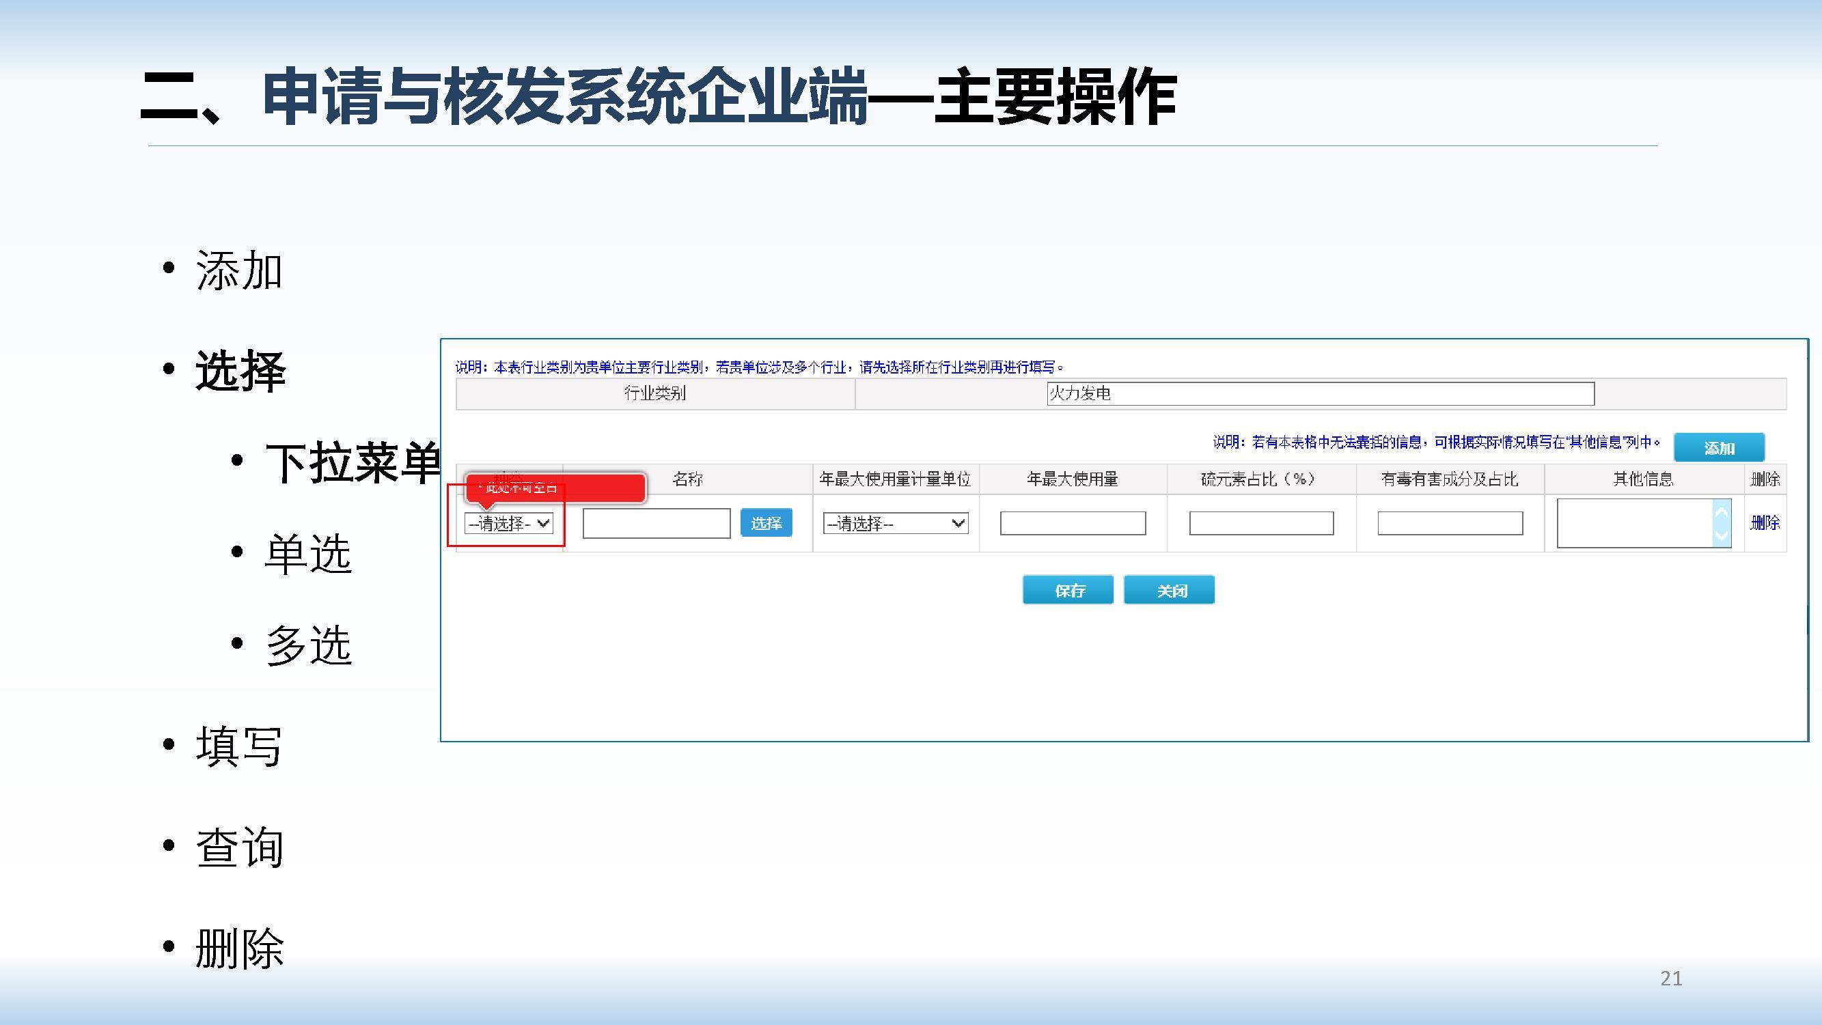
Task: Click the 删除 link in the table row
Action: [1765, 523]
